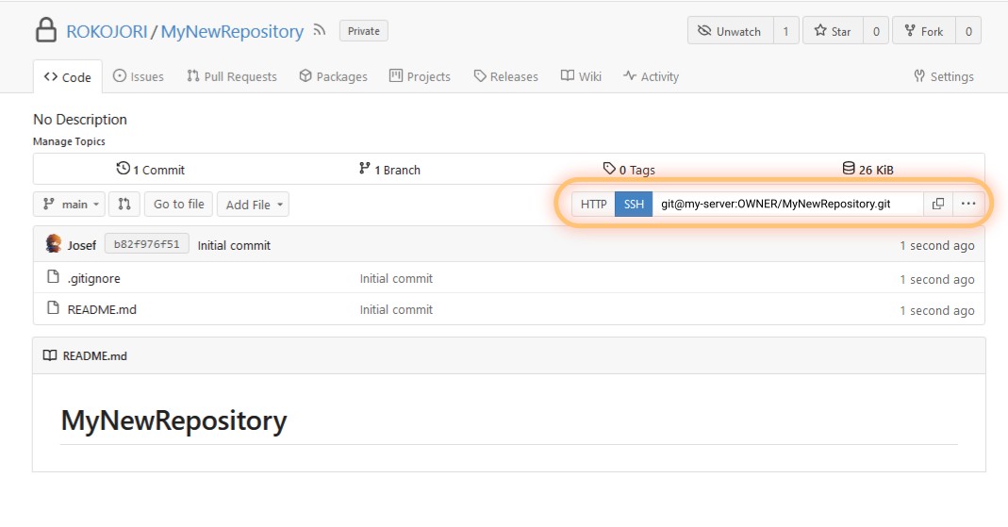Expand the main branch dropdown
This screenshot has width=1008, height=527.
[70, 204]
